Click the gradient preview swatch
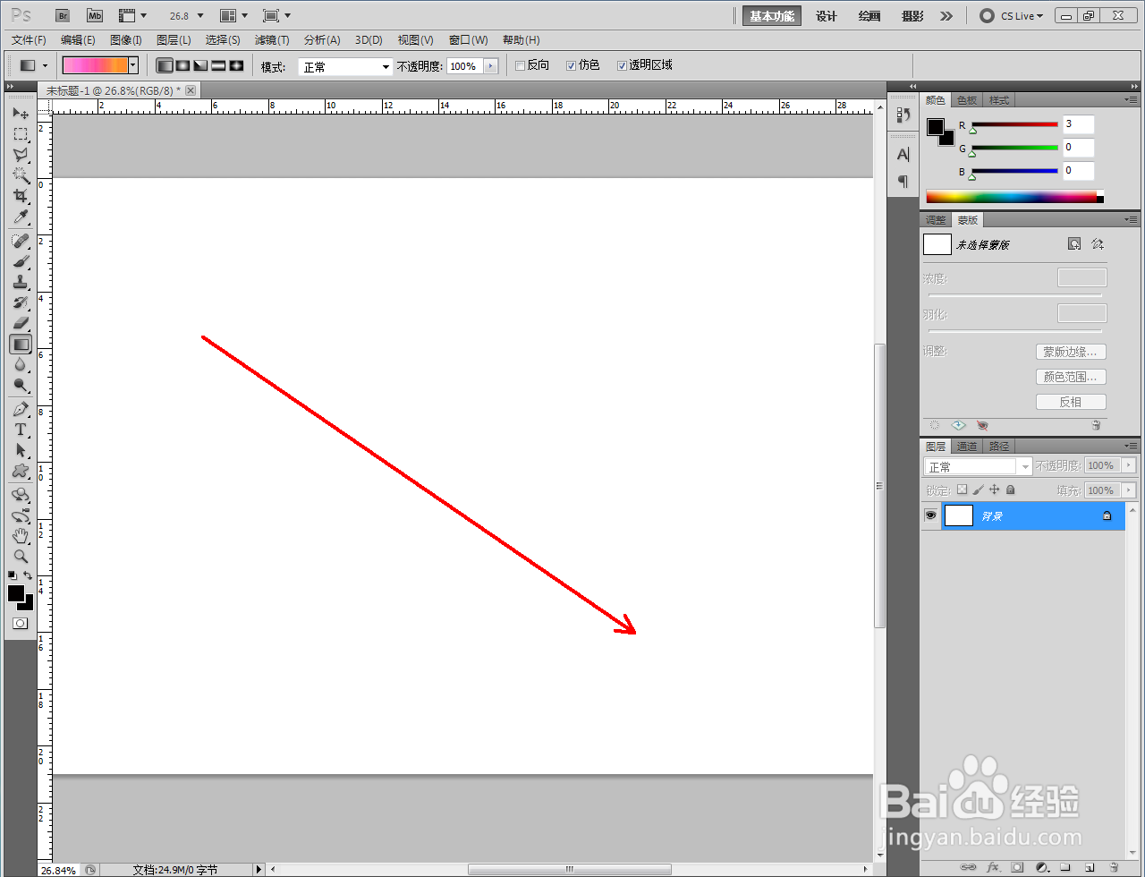Image resolution: width=1145 pixels, height=877 pixels. pos(95,65)
